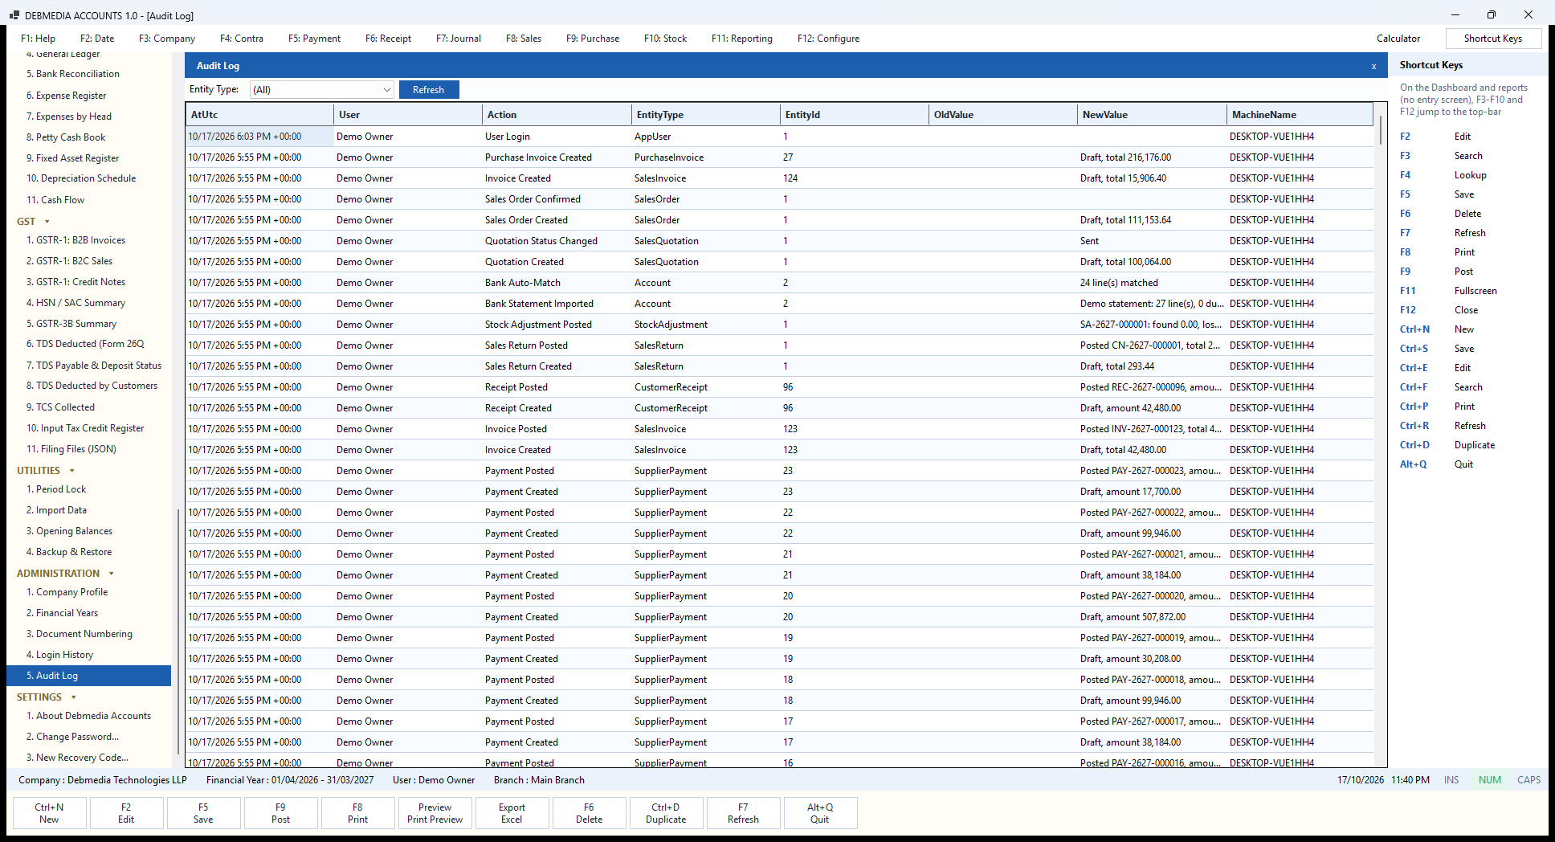Open the F1: Help menu

coord(38,38)
